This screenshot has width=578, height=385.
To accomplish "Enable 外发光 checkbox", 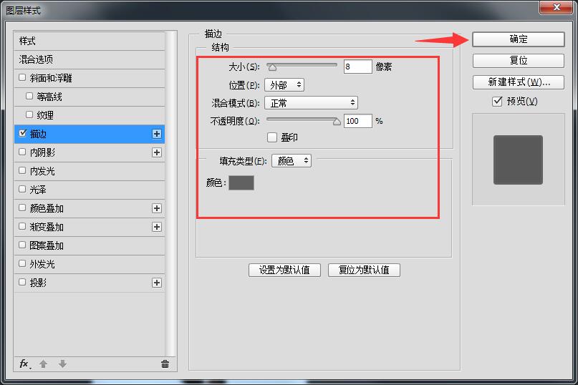I will [22, 263].
